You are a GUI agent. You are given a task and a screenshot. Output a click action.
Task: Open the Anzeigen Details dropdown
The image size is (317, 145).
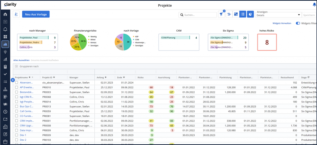[278, 14]
